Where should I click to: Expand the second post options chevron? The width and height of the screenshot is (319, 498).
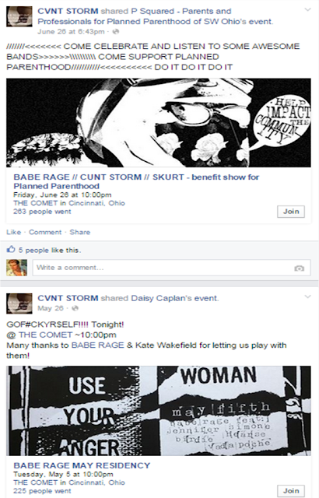coord(307,297)
